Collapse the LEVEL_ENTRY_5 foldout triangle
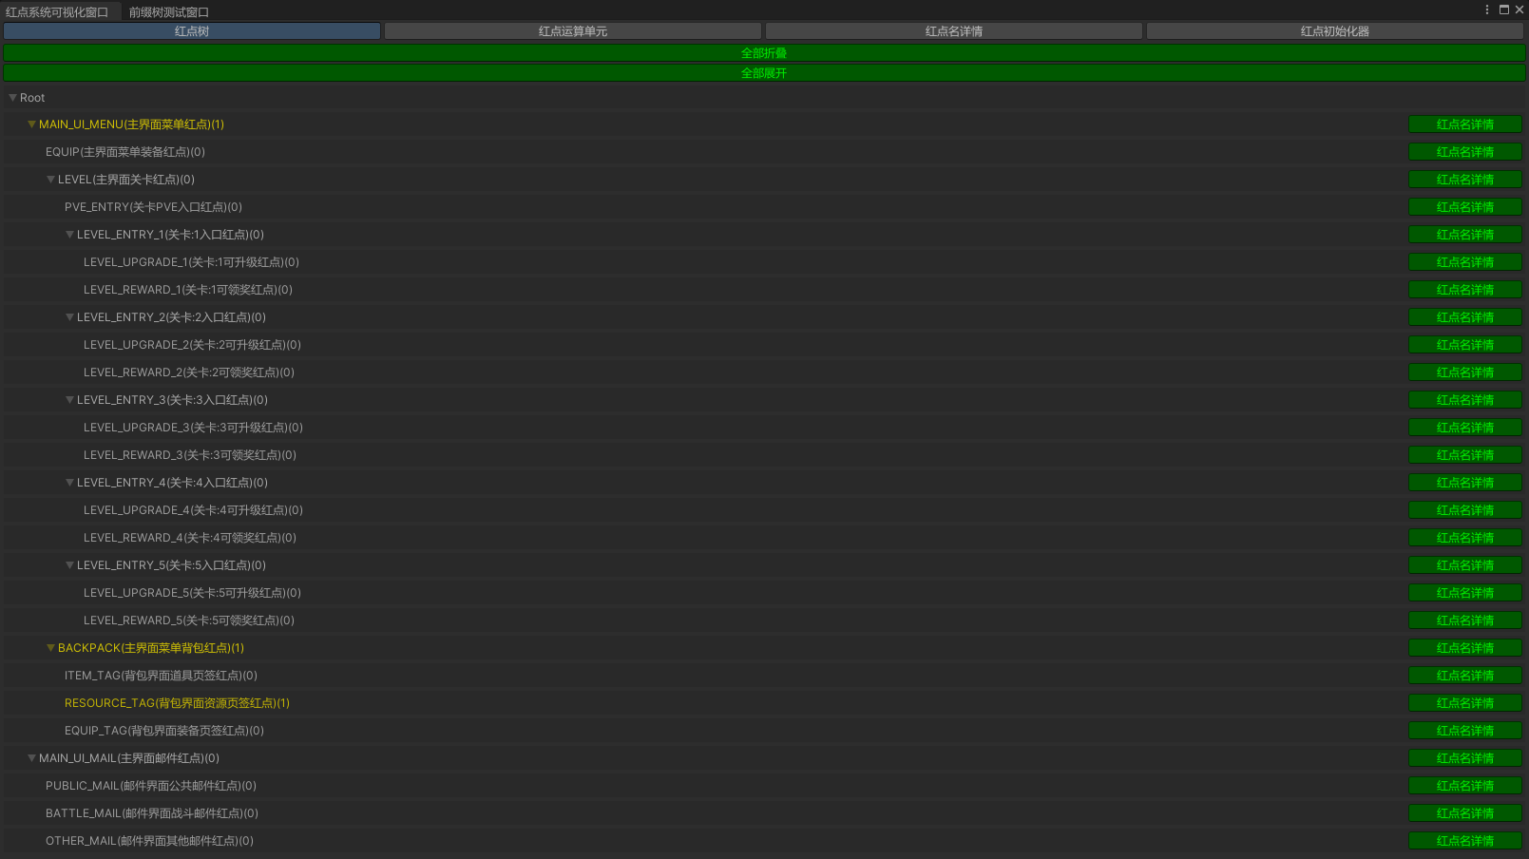1529x859 pixels. pos(70,565)
